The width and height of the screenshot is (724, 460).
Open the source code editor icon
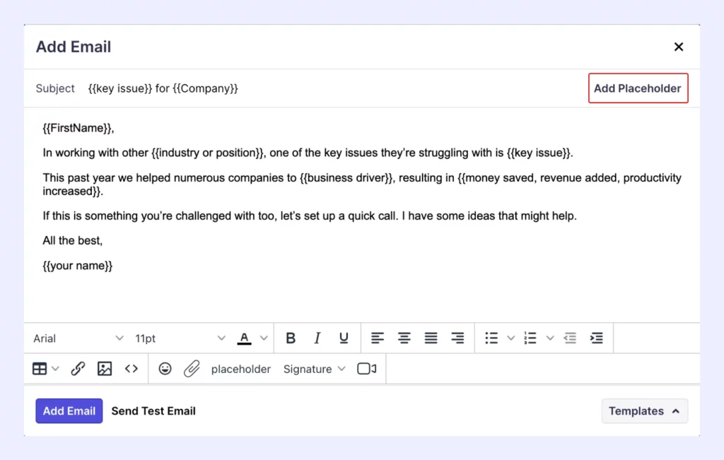pos(132,368)
